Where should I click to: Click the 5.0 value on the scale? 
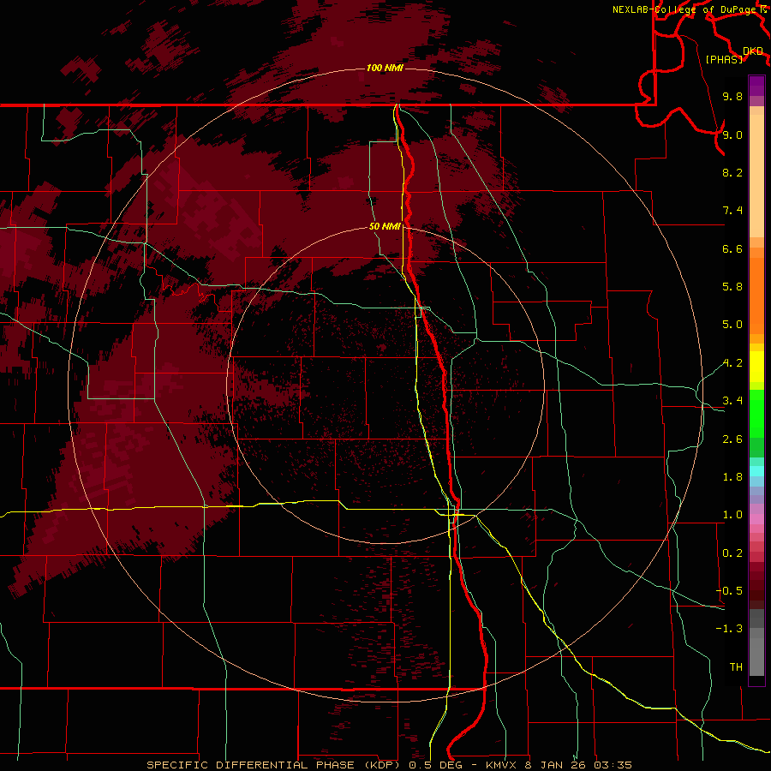(x=732, y=325)
